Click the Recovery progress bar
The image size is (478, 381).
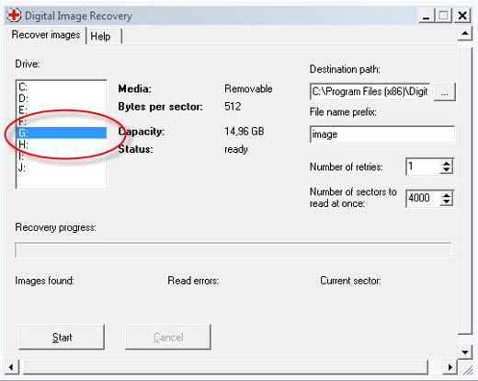point(233,250)
